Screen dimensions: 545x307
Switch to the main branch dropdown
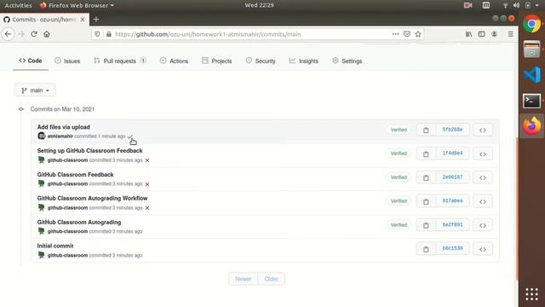tap(35, 90)
